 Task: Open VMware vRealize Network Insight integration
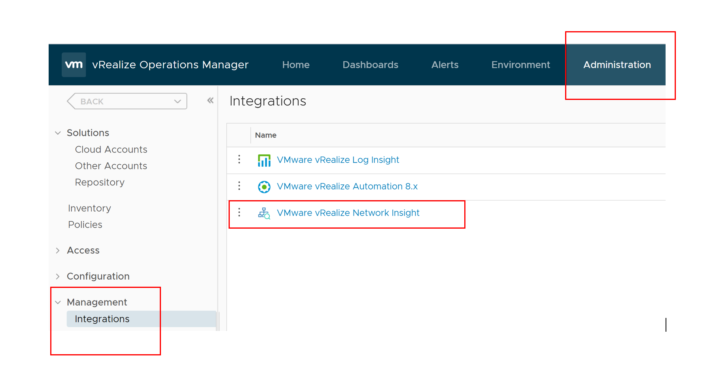pos(348,213)
